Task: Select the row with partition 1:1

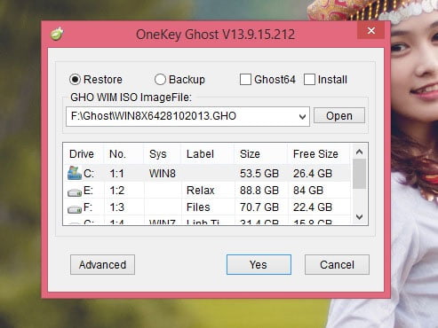Action: click(207, 173)
